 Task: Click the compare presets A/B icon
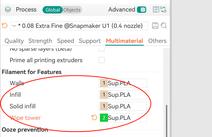[x=163, y=10]
